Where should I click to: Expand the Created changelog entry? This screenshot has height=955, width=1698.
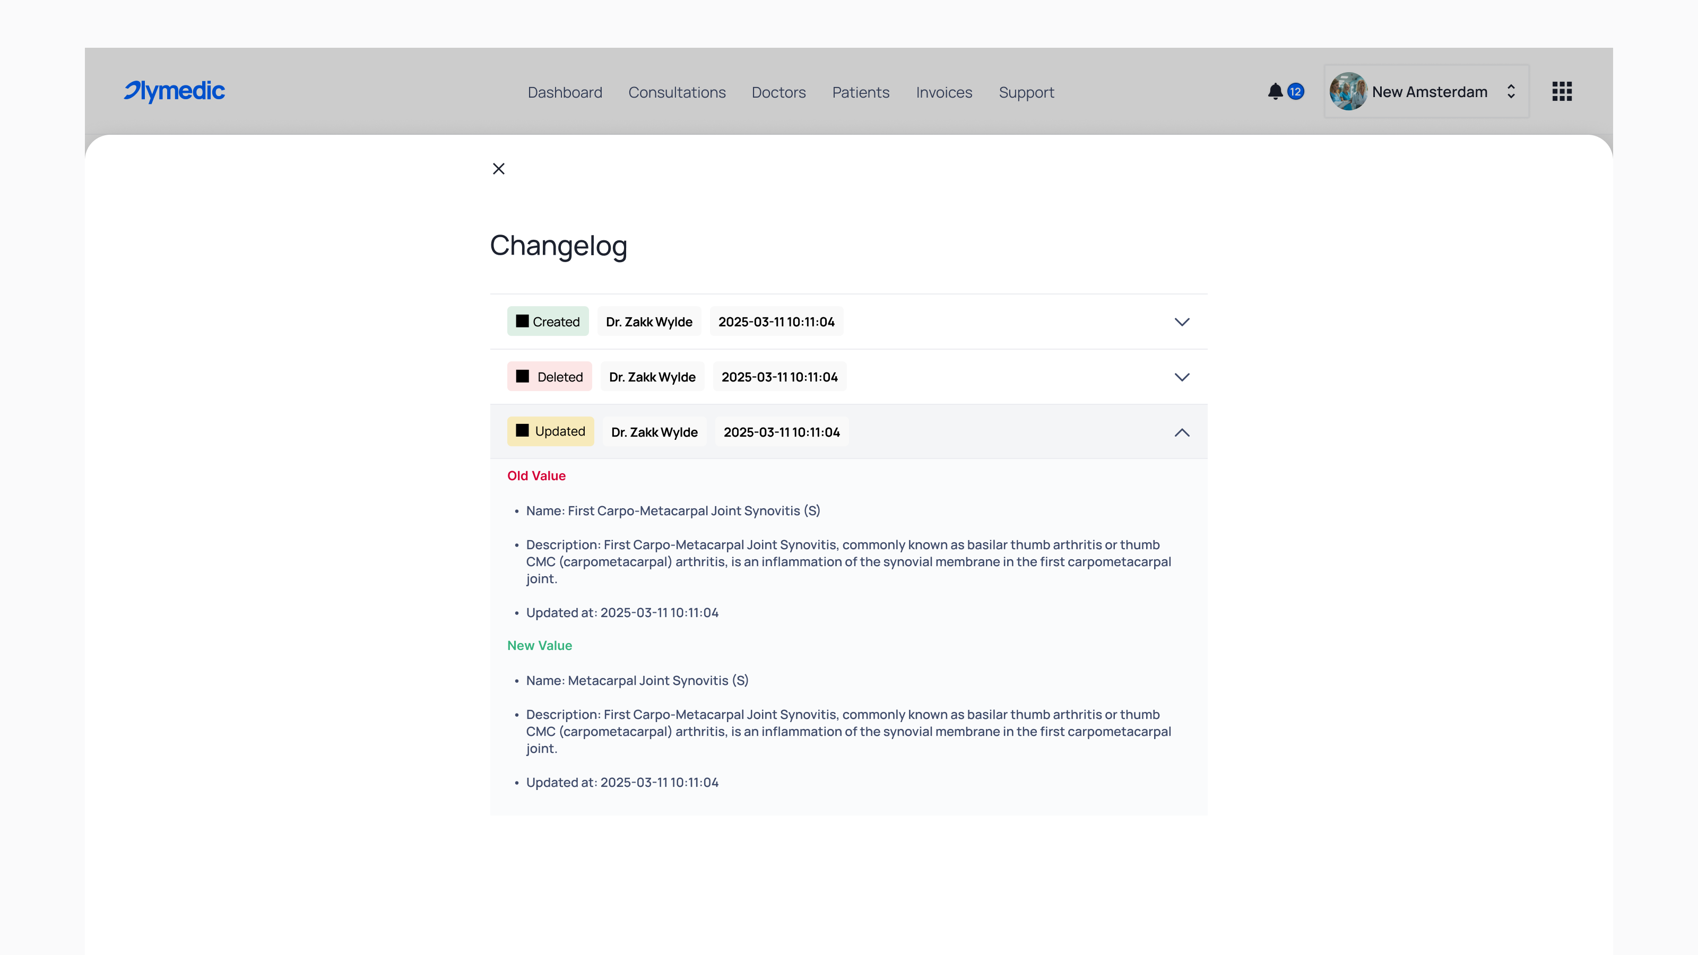pyautogui.click(x=1182, y=322)
